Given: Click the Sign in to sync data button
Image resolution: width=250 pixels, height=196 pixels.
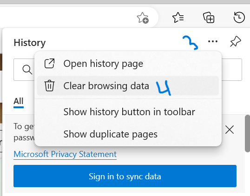Looking at the screenshot, I should [x=125, y=176].
